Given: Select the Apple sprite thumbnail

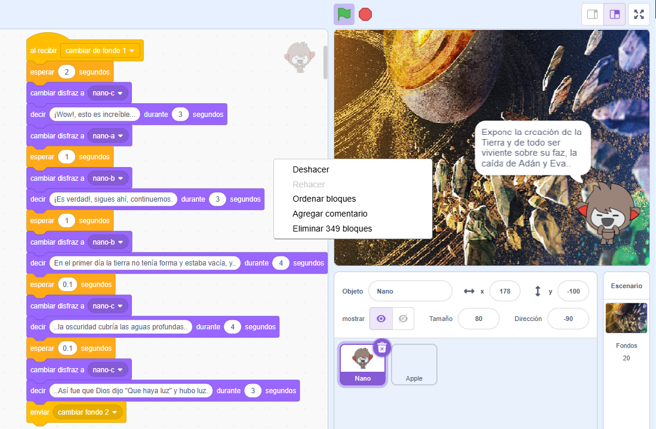Looking at the screenshot, I should pyautogui.click(x=414, y=364).
